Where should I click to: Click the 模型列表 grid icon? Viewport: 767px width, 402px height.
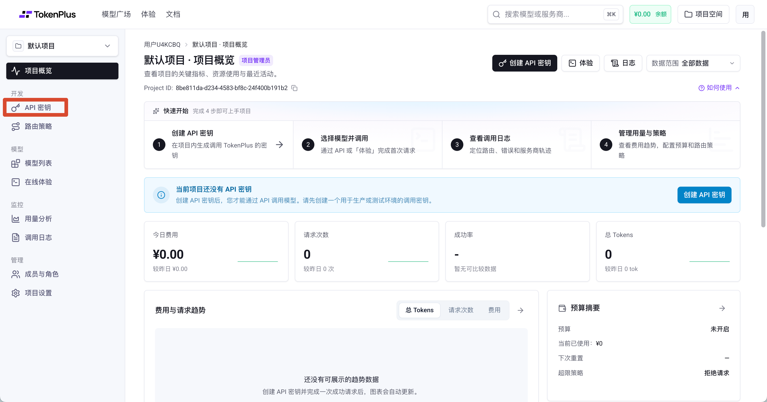(x=15, y=163)
